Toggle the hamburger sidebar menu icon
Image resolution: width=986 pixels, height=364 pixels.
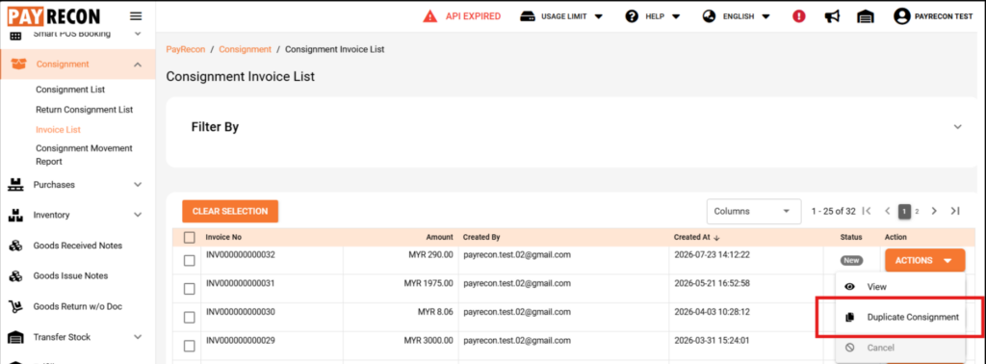[135, 16]
